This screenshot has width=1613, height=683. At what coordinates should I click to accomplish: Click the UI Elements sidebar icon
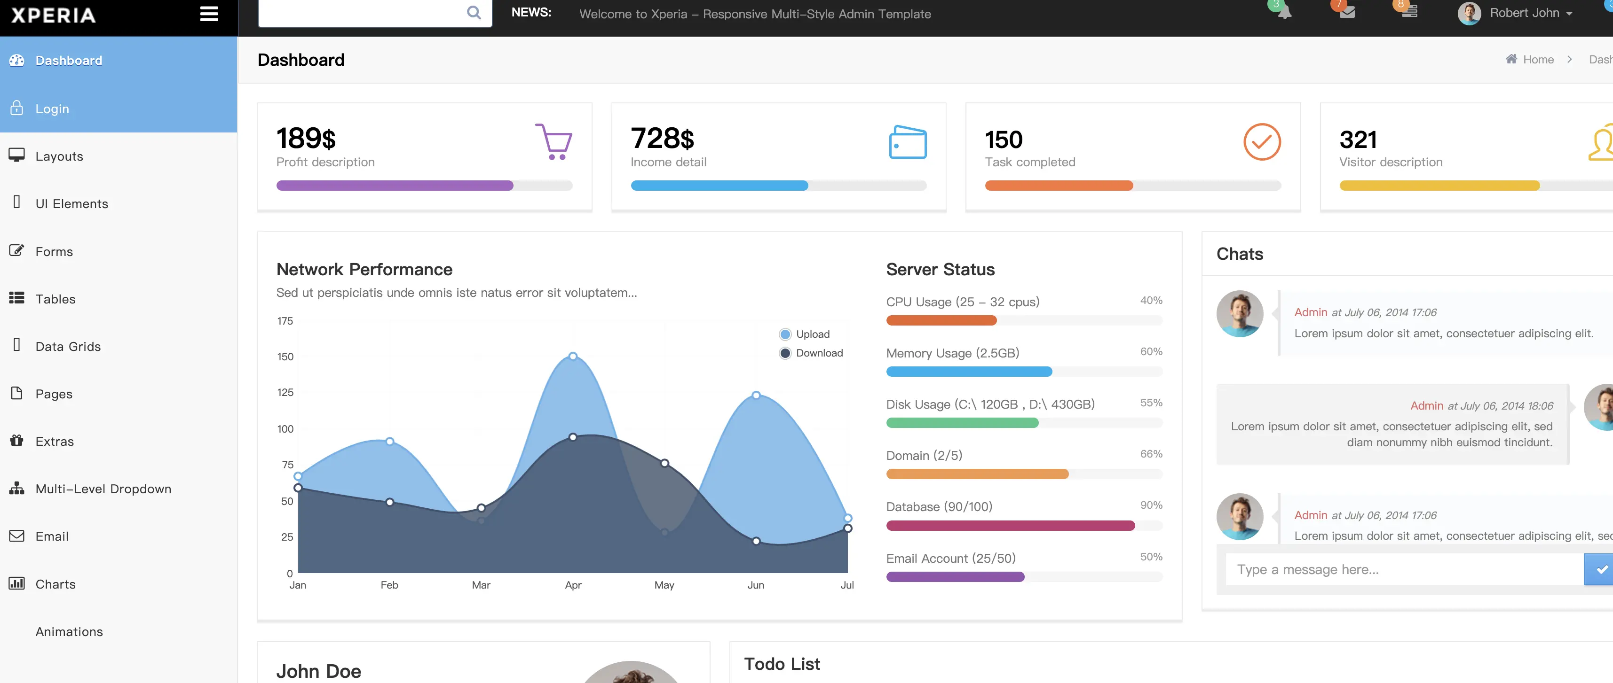[17, 202]
